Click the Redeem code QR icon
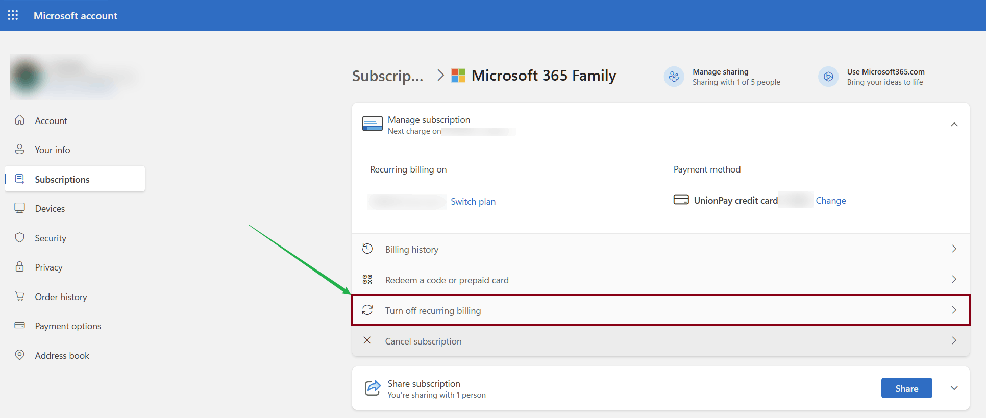This screenshot has height=418, width=986. tap(367, 279)
